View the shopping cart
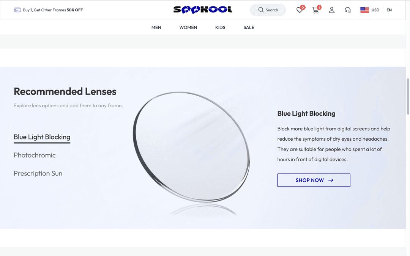Image resolution: width=410 pixels, height=256 pixels. coord(315,10)
